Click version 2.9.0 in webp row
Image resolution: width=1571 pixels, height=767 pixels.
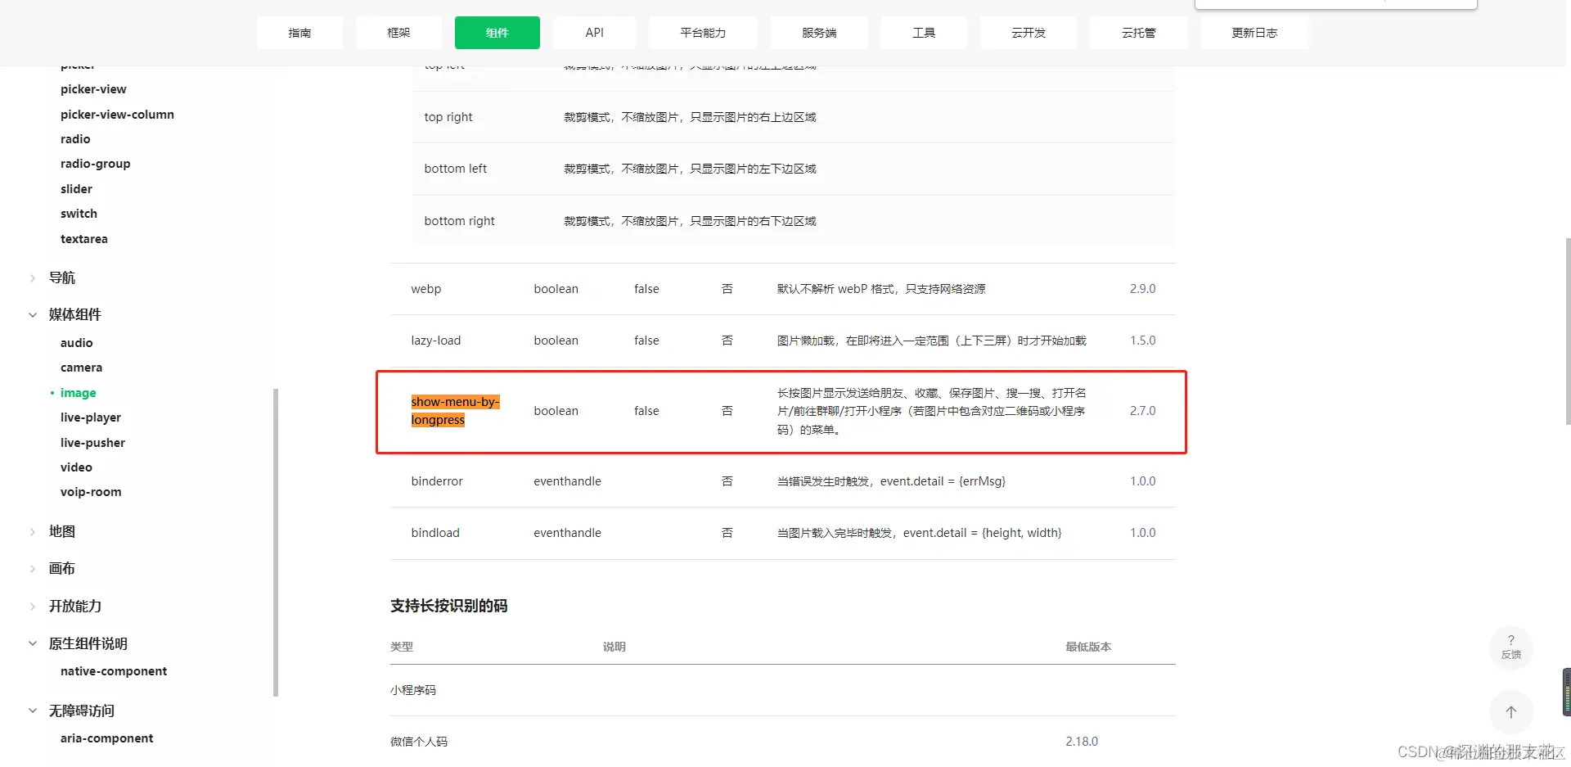1142,289
